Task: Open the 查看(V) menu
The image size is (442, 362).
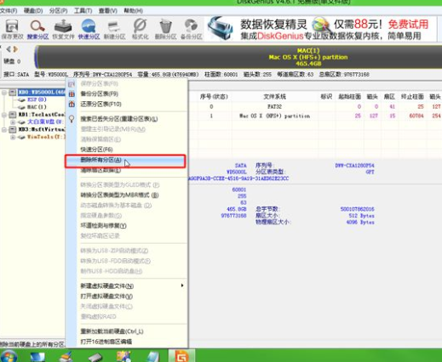Action: coord(108,11)
